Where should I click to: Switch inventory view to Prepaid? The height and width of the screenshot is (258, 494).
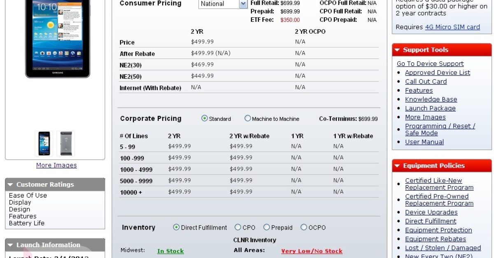pyautogui.click(x=266, y=227)
